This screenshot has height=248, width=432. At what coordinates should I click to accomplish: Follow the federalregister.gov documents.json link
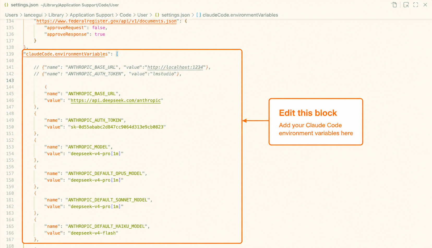[106, 21]
